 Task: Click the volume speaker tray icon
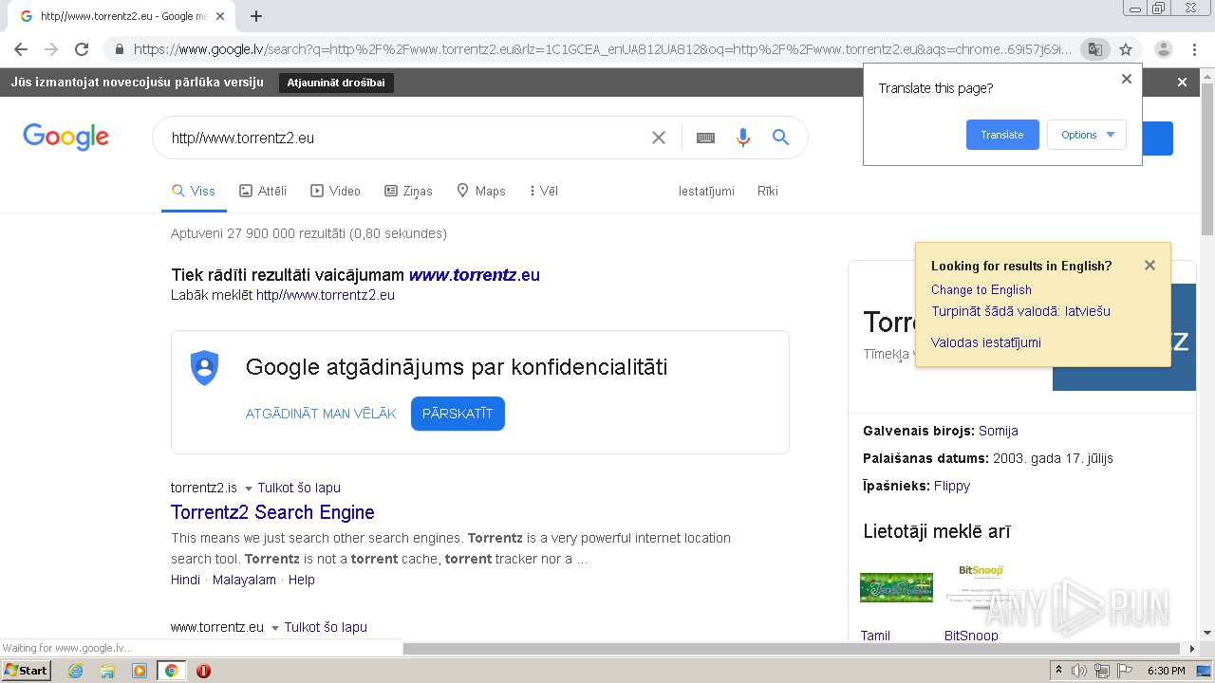(1078, 671)
